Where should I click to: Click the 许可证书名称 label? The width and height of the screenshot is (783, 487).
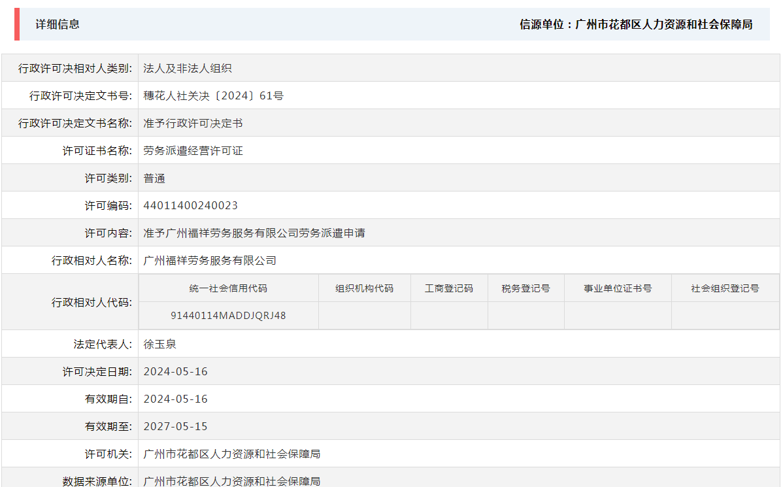tap(97, 151)
